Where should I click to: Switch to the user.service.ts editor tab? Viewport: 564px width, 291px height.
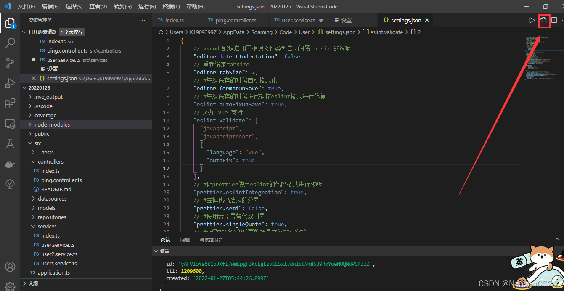298,20
